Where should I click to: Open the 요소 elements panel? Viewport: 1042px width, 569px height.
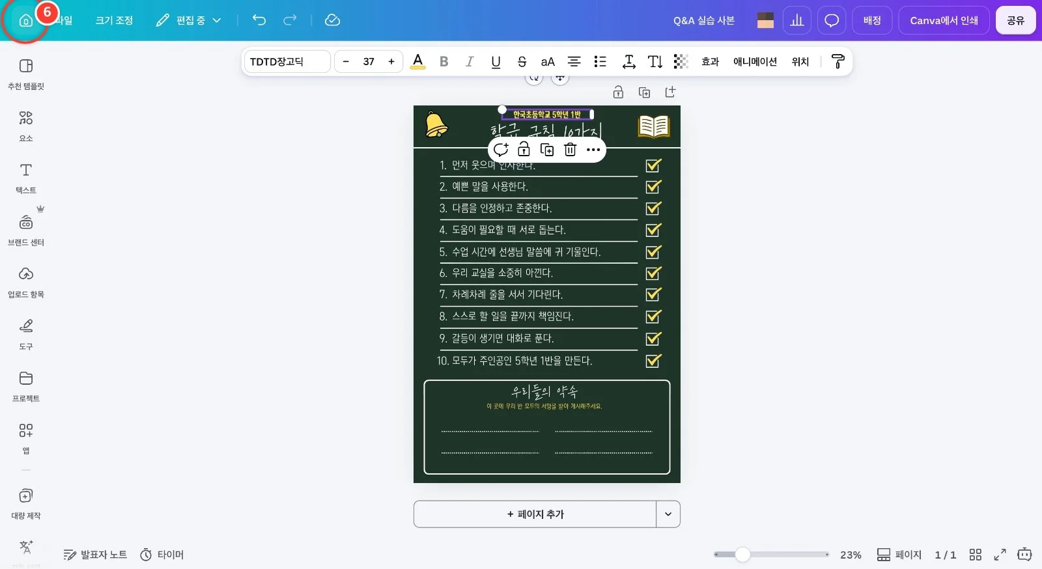point(26,126)
